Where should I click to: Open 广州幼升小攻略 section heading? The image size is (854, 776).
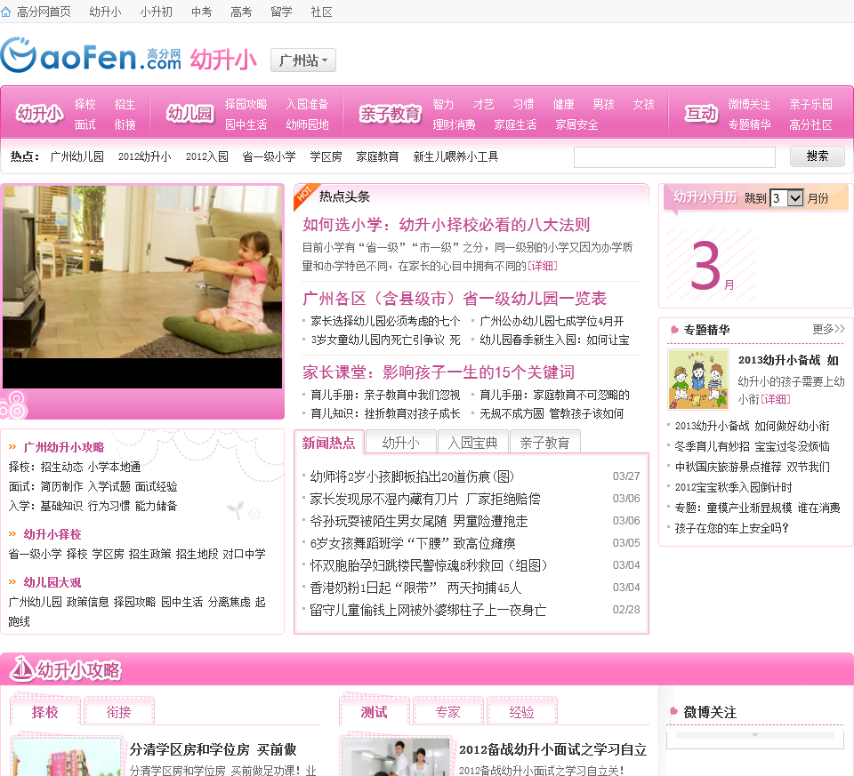pos(64,447)
